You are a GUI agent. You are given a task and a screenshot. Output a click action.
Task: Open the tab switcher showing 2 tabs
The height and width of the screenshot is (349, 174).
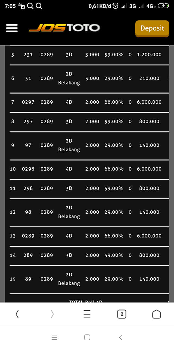point(122,314)
